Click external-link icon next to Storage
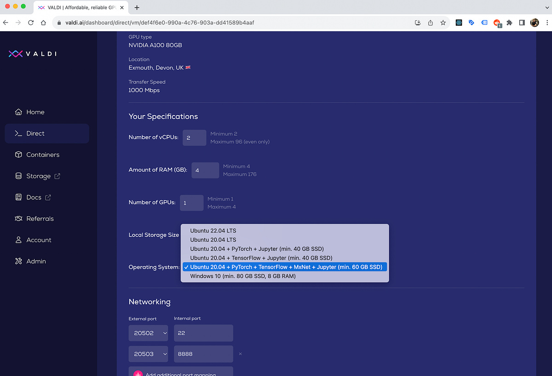 [57, 176]
